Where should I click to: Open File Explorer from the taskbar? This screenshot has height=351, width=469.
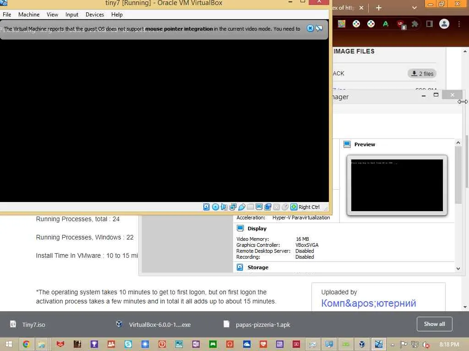coord(41,344)
